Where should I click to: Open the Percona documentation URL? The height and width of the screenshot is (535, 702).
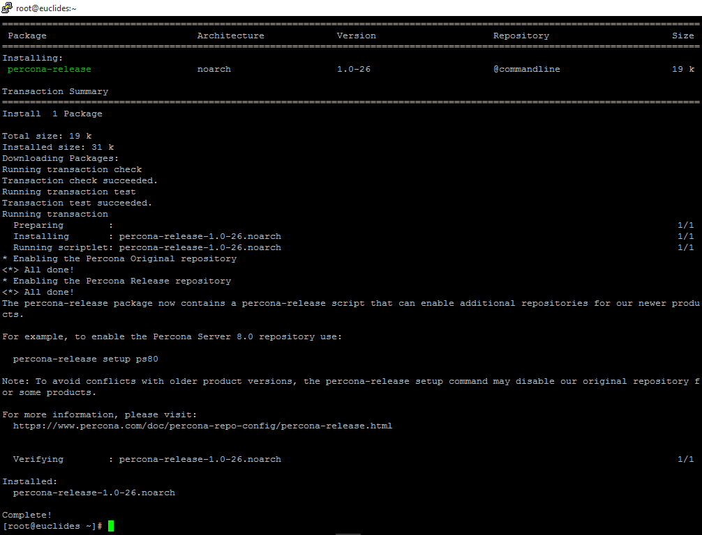(202, 426)
